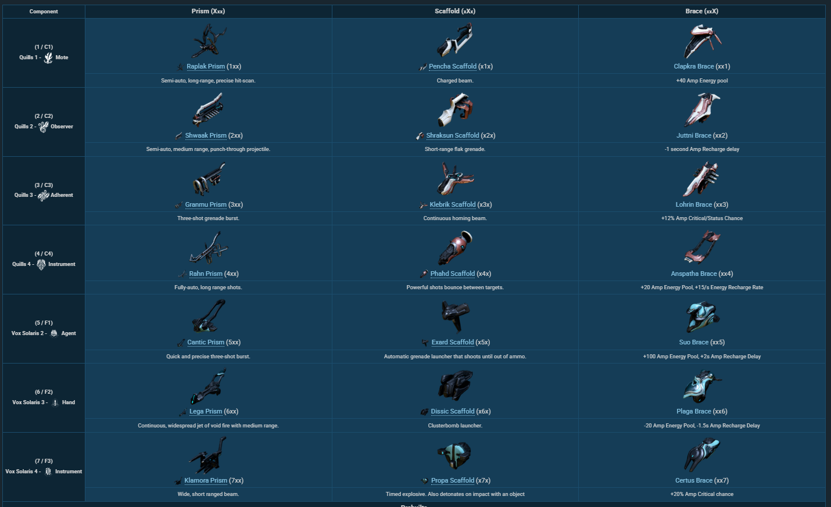The width and height of the screenshot is (831, 507).
Task: Select the "Clusterbomb launcher." description
Action: tap(455, 426)
